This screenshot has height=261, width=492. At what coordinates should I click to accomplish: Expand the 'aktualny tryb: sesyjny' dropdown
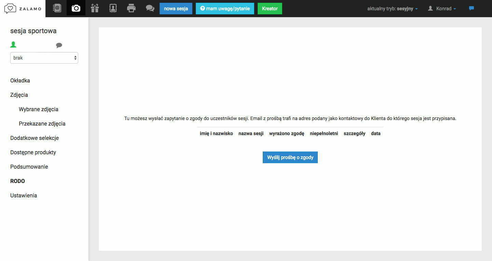pyautogui.click(x=392, y=9)
